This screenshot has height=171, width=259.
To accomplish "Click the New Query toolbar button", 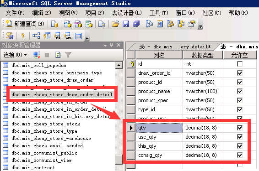I will [x=25, y=24].
